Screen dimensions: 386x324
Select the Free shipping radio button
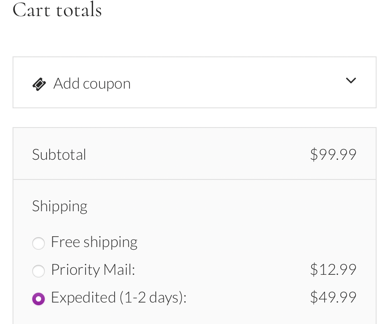coord(39,243)
